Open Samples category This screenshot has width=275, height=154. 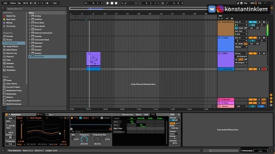[x=10, y=63]
